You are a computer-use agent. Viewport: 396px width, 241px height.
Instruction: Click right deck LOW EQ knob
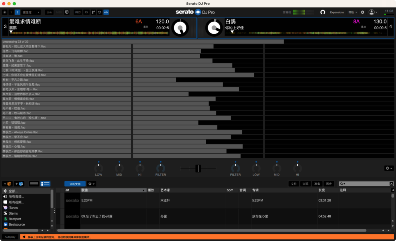[256, 168]
